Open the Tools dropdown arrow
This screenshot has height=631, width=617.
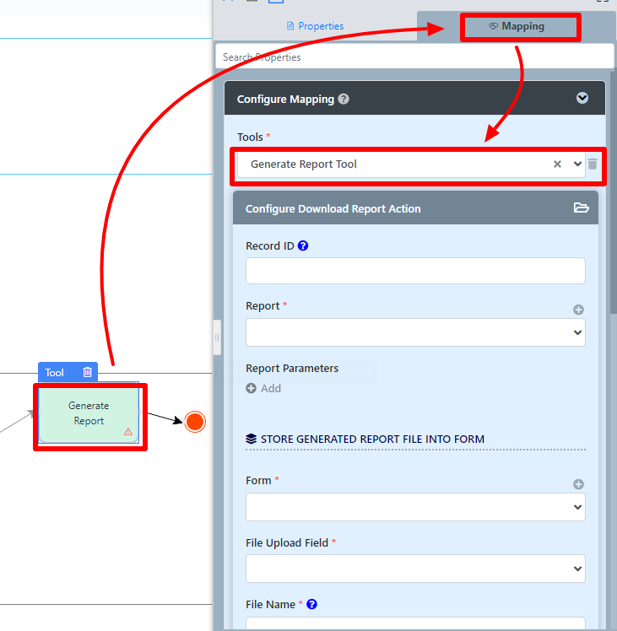577,164
